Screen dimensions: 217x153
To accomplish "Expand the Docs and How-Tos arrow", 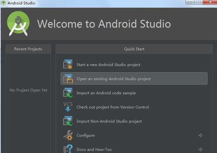I will click(x=200, y=149).
